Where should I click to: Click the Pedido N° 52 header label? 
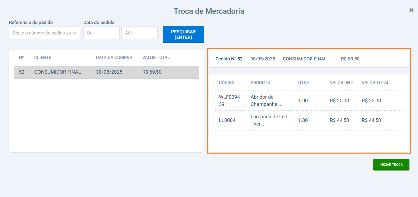(229, 59)
